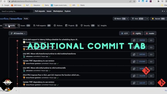Open the tensorflow repository link

coord(16,19)
